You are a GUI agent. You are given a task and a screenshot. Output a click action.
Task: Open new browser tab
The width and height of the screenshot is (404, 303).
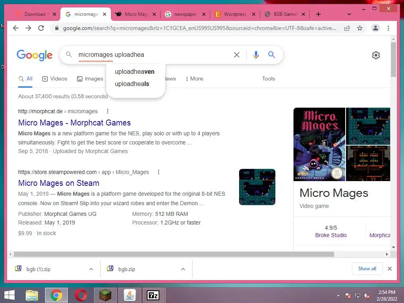pyautogui.click(x=318, y=14)
